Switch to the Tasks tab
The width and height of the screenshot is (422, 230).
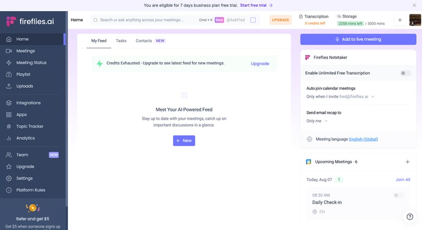121,41
